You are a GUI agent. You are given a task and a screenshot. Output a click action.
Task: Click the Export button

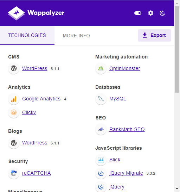coord(154,35)
